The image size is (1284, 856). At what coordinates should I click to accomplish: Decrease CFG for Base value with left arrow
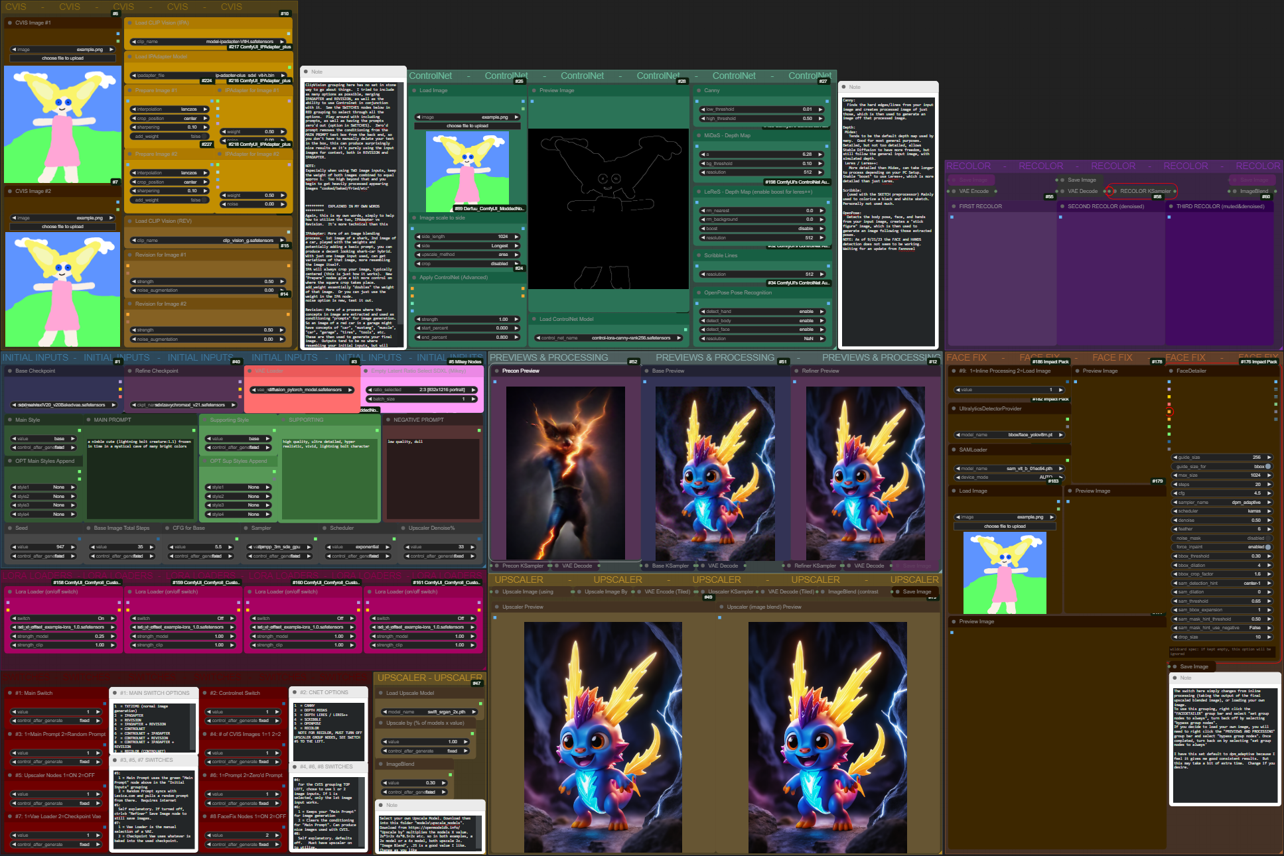point(172,547)
